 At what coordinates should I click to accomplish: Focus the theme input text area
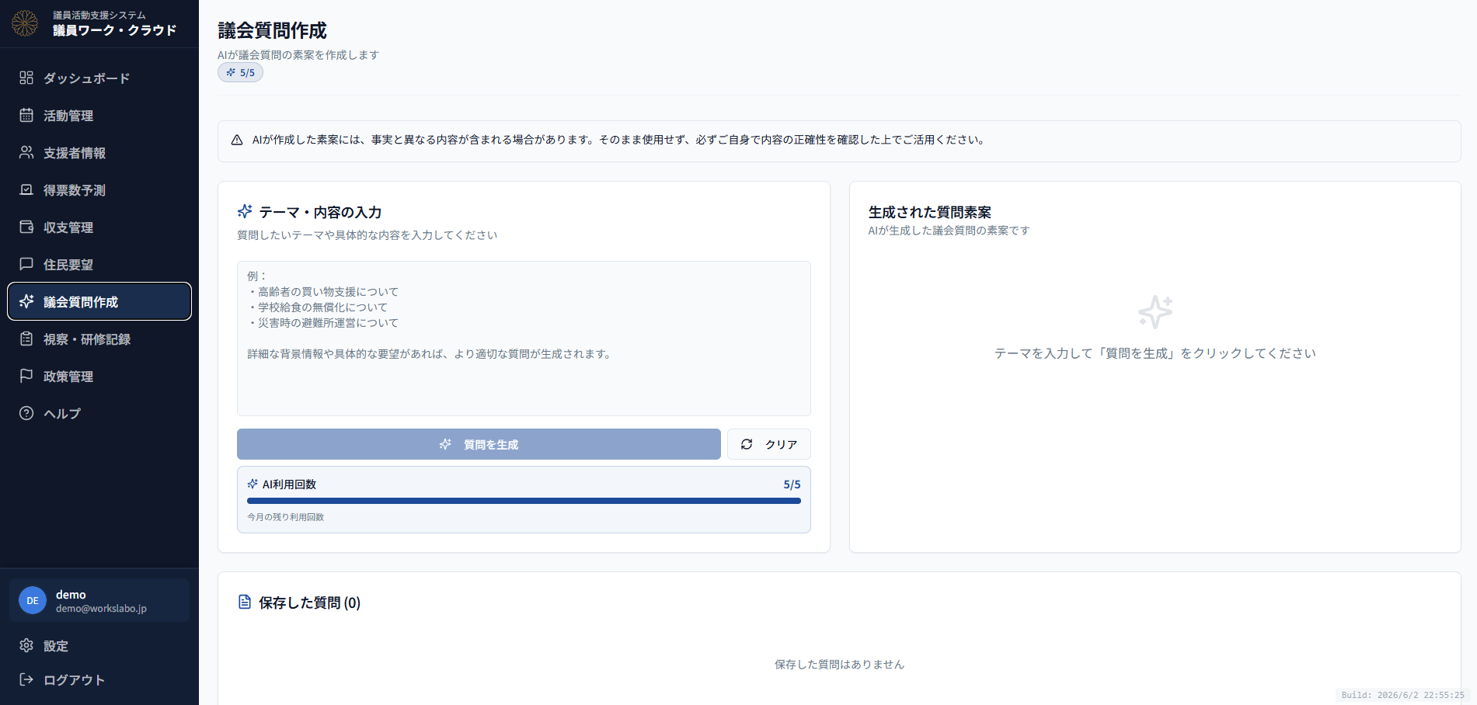[524, 339]
